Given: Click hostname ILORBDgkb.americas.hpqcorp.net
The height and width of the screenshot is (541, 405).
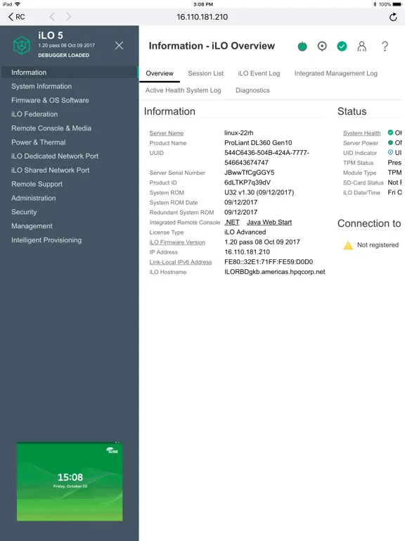Looking at the screenshot, I should point(274,272).
